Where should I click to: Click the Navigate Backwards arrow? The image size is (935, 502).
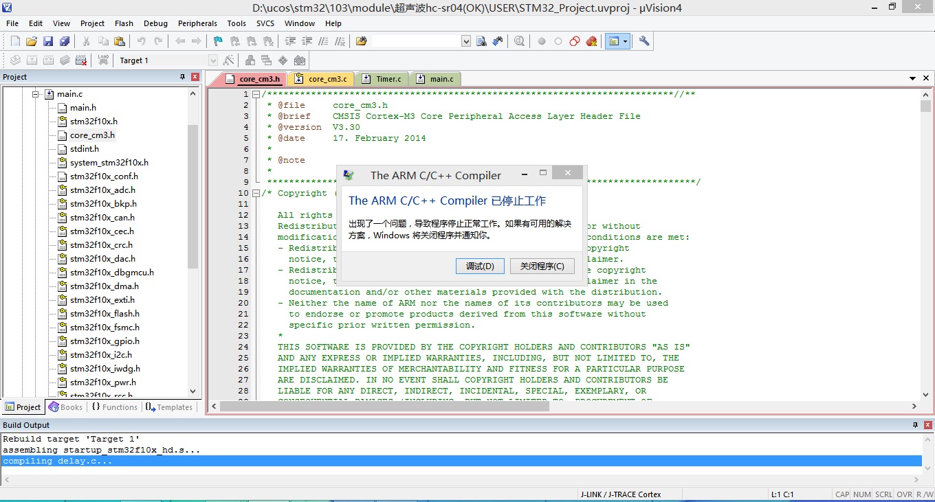point(179,41)
